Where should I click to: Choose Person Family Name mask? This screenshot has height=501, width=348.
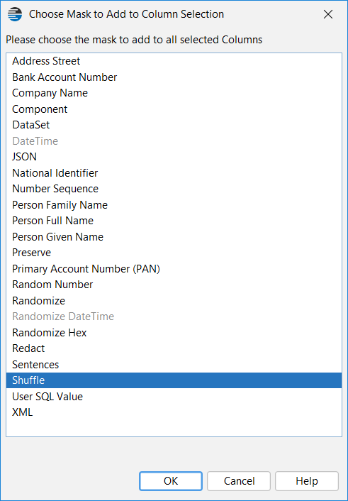(x=174, y=205)
